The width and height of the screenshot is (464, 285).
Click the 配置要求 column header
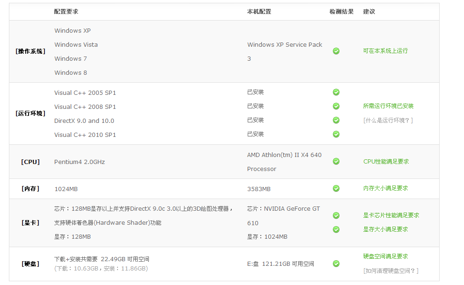pos(66,12)
